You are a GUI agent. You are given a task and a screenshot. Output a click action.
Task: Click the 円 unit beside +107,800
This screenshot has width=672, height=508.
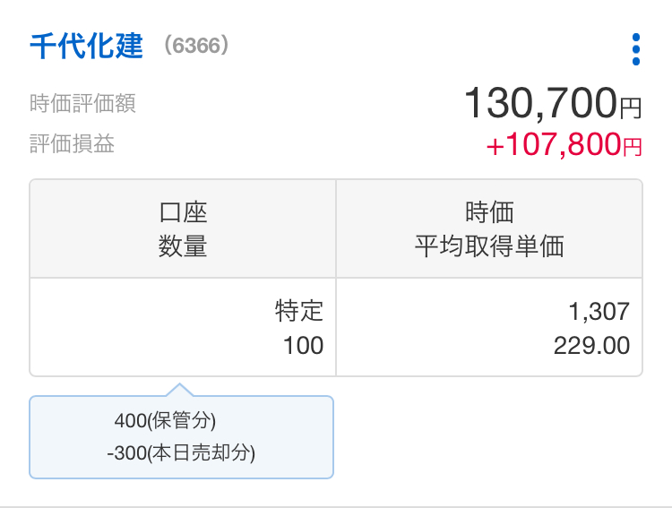[x=633, y=148]
